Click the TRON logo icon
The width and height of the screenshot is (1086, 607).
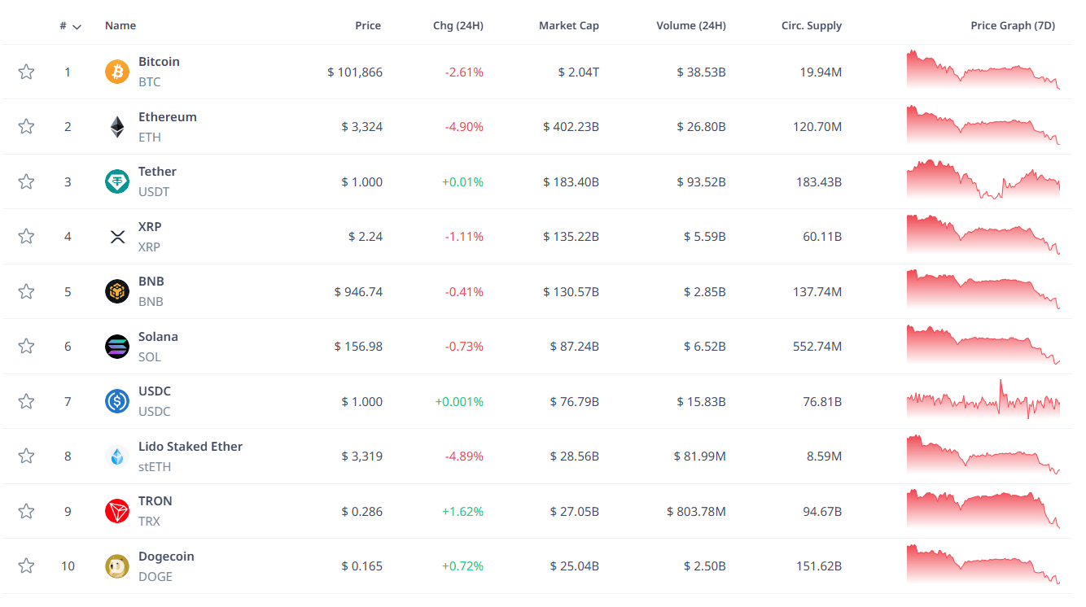(117, 511)
